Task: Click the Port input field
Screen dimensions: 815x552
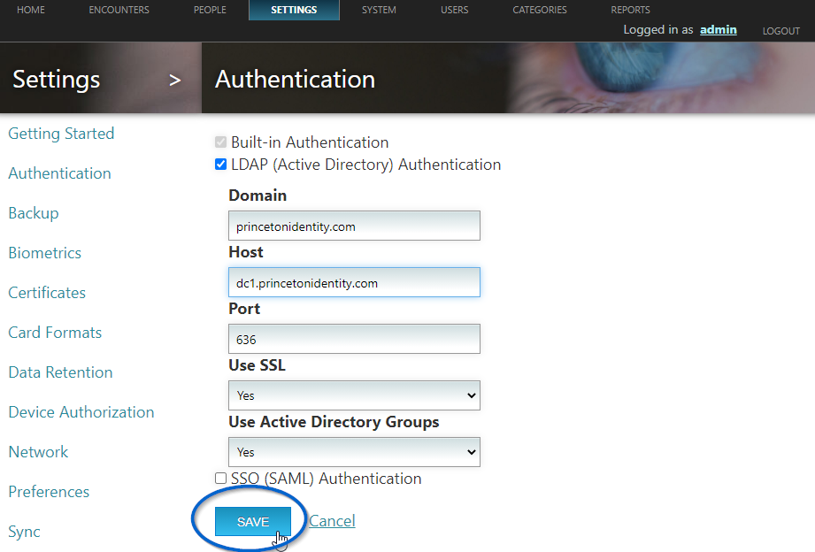Action: (x=354, y=339)
